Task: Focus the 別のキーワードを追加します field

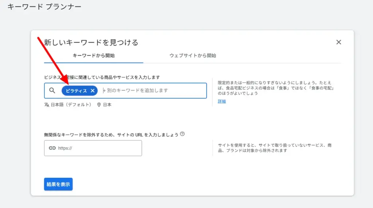Action: 153,91
